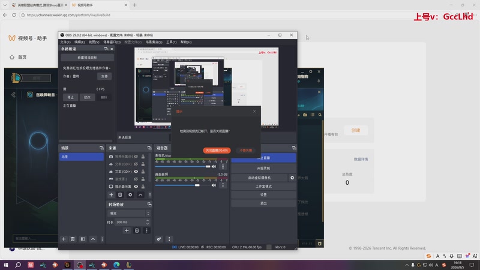Open a new browser tab with plus

click(134, 5)
